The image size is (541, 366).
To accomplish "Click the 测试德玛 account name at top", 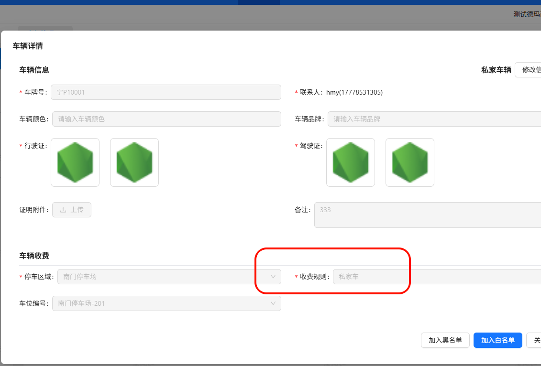I will pyautogui.click(x=526, y=14).
